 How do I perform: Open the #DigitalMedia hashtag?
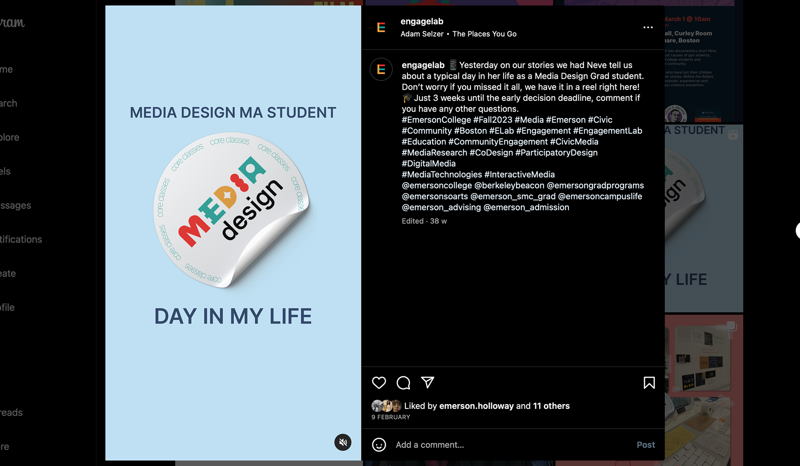click(429, 163)
